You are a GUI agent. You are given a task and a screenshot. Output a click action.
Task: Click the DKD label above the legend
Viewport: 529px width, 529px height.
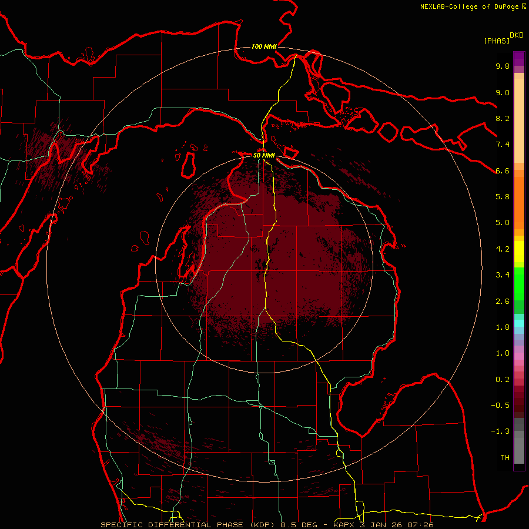(x=517, y=35)
